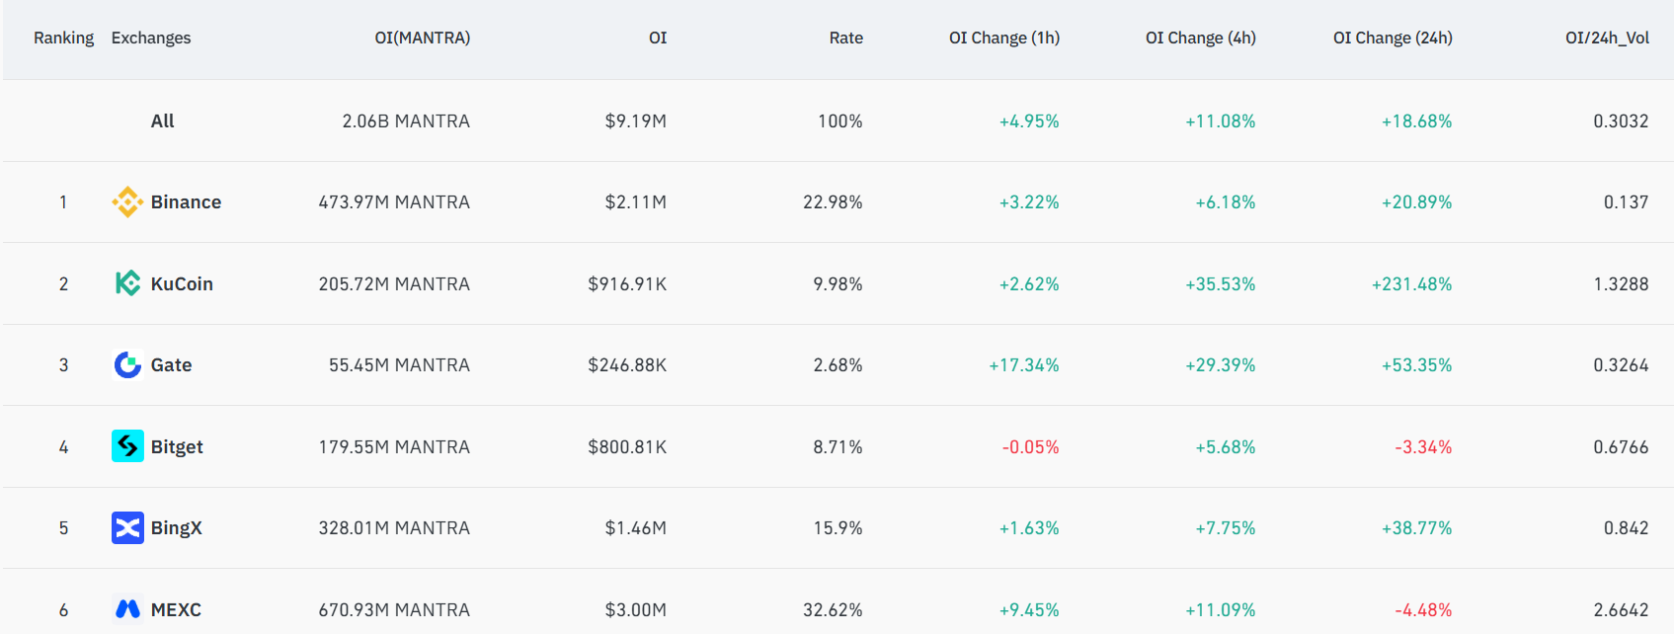The image size is (1674, 634).
Task: Click the $3.00M MEXC OI value
Action: tap(635, 609)
